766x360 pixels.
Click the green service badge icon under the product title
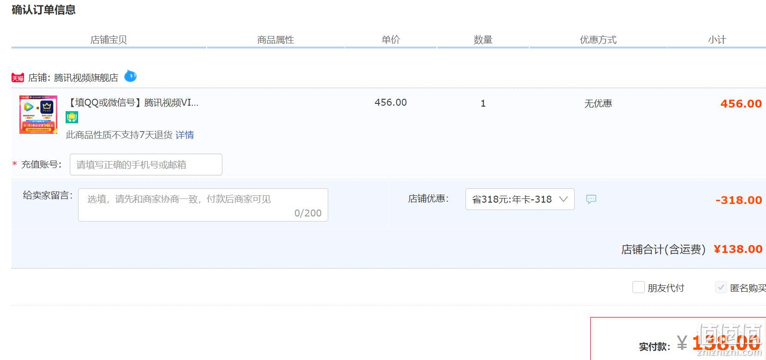pos(72,118)
